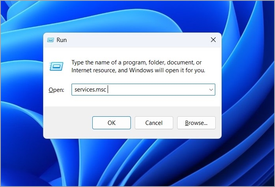Click the "Type the name of a program" description
This screenshot has width=275, height=187.
(x=138, y=66)
